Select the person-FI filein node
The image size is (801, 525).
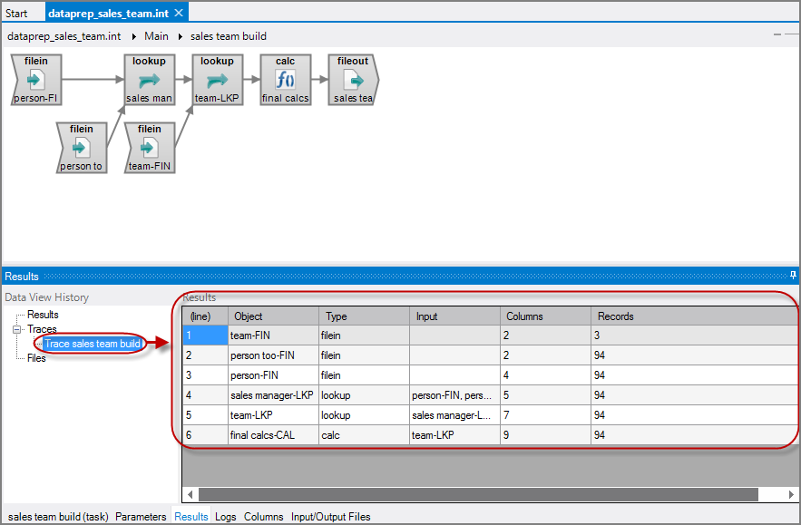tap(36, 80)
